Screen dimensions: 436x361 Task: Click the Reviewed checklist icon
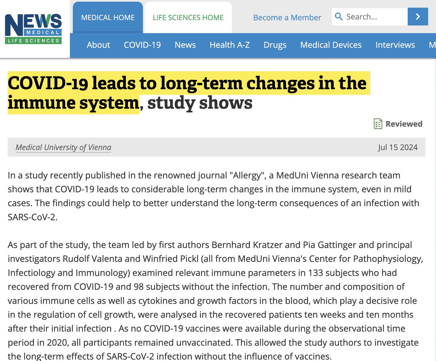378,124
